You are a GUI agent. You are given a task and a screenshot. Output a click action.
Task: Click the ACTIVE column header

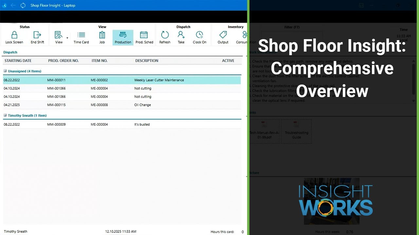coord(228,61)
